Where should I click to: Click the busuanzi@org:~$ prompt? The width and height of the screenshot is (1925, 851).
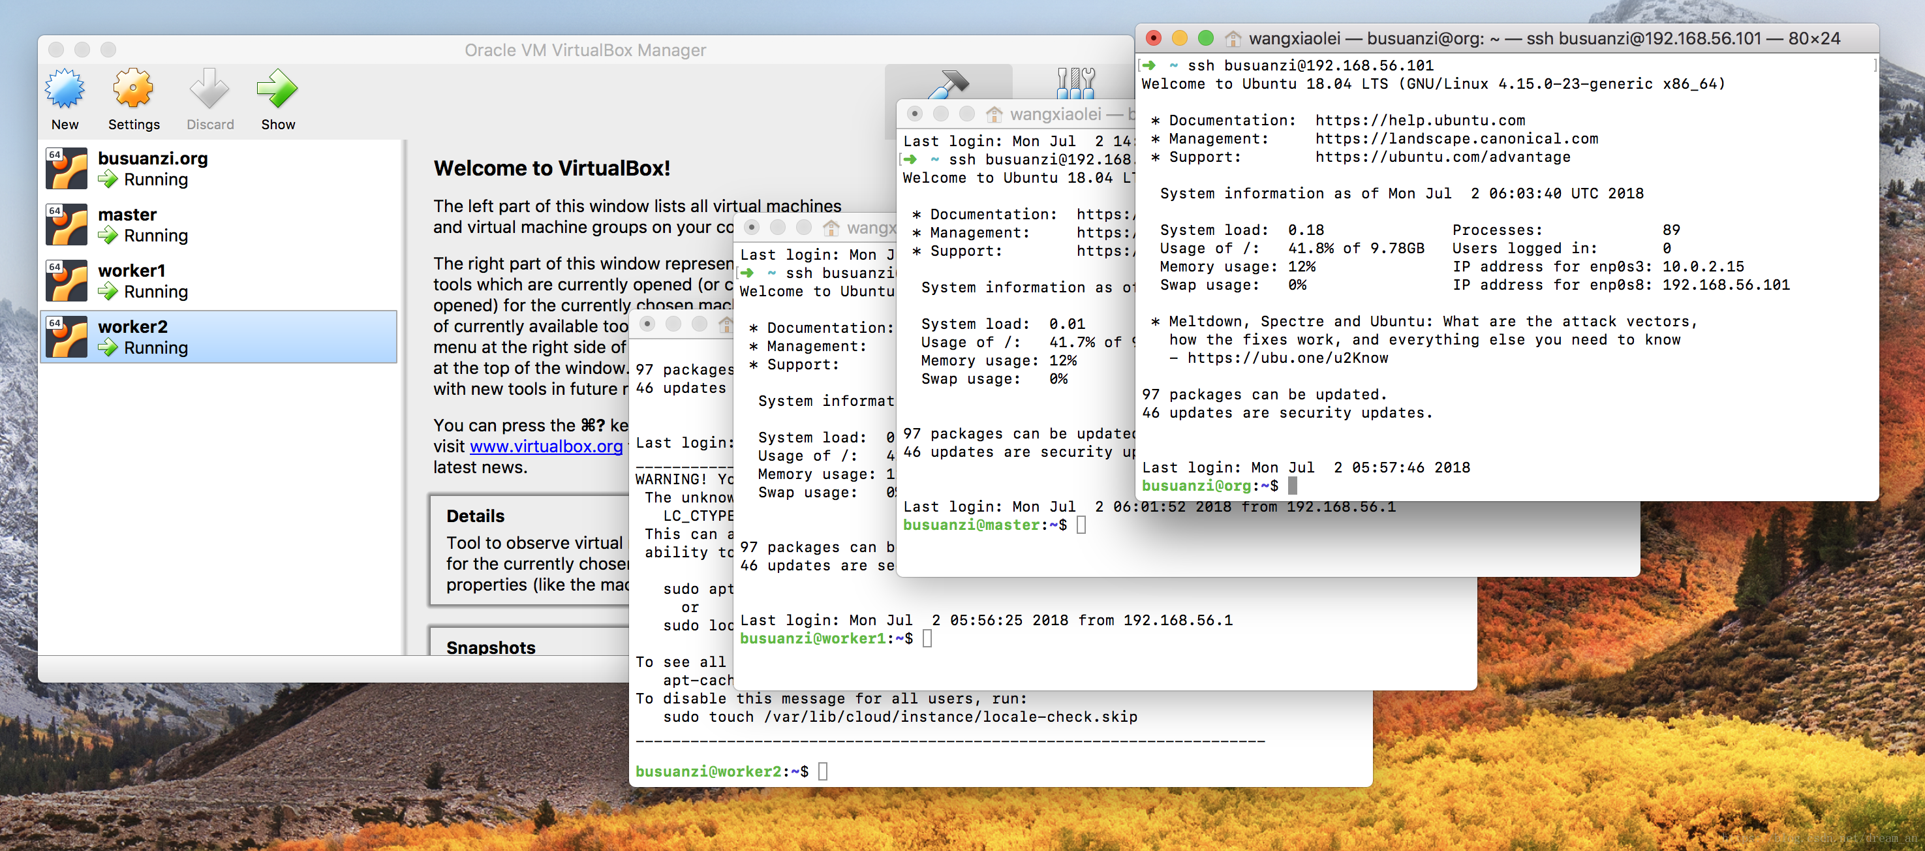1210,486
